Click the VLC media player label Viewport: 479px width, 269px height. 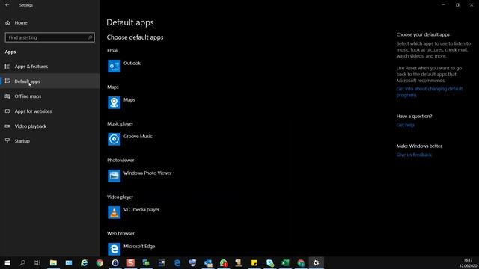(x=141, y=209)
